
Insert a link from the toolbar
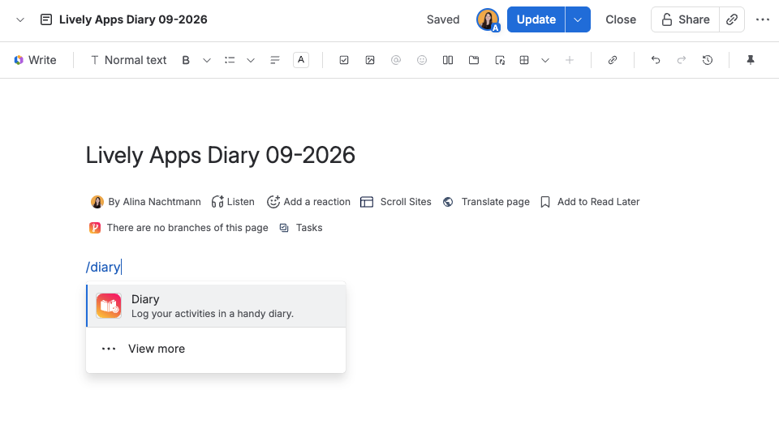[613, 60]
